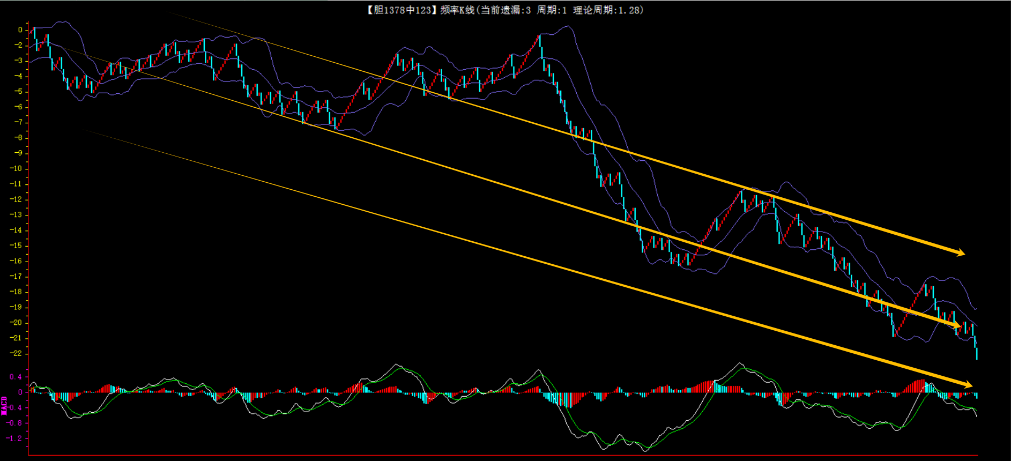Screen dimensions: 1011x461
Task: Select the -22 price axis label
Action: [16, 353]
